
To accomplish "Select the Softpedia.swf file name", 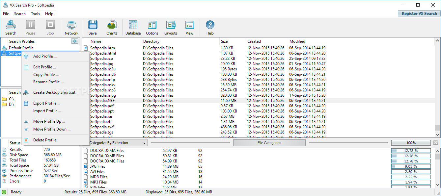I will pos(102,127).
